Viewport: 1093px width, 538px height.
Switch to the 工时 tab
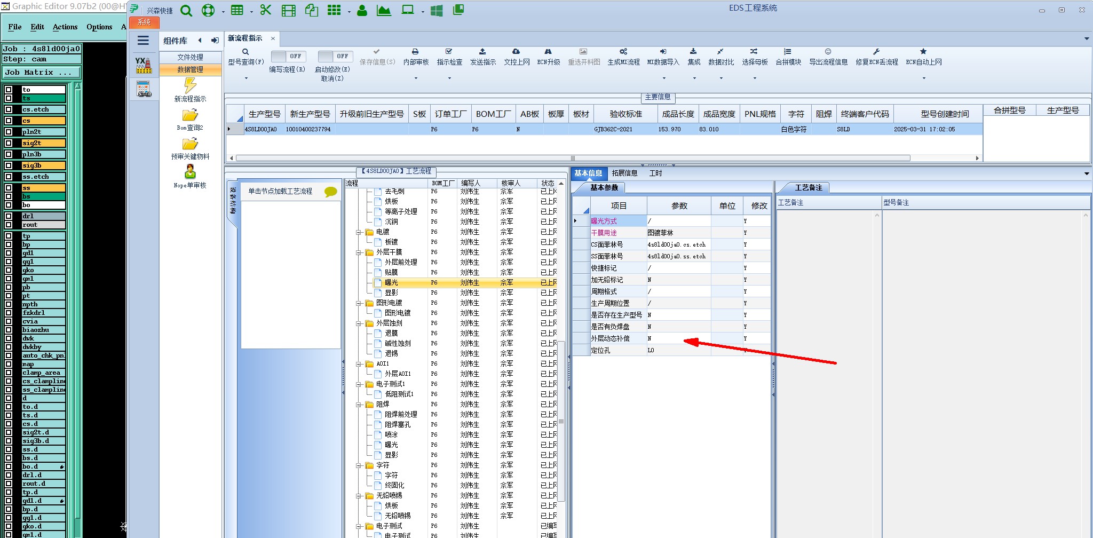tap(655, 173)
